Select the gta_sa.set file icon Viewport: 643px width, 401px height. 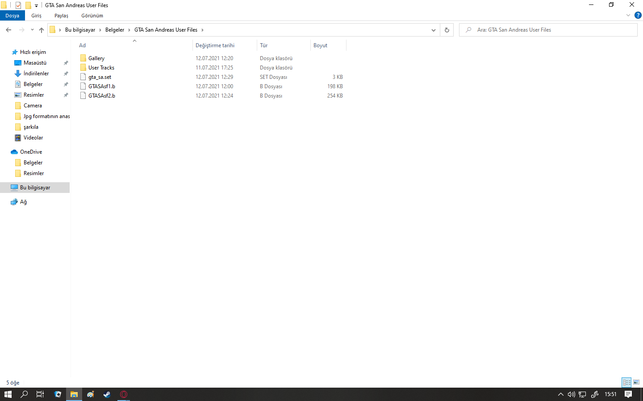coord(83,77)
